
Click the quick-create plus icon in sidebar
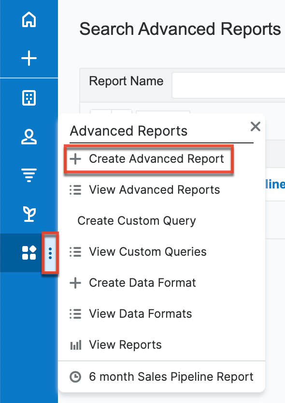(29, 58)
